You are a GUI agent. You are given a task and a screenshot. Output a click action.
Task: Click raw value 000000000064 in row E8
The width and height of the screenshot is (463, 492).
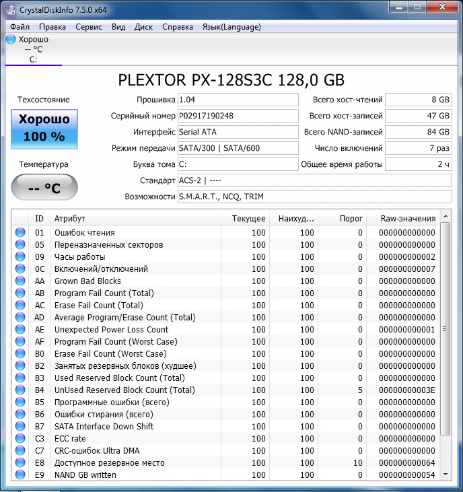(407, 462)
